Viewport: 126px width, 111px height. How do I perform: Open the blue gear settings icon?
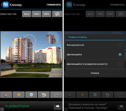(x=31, y=95)
